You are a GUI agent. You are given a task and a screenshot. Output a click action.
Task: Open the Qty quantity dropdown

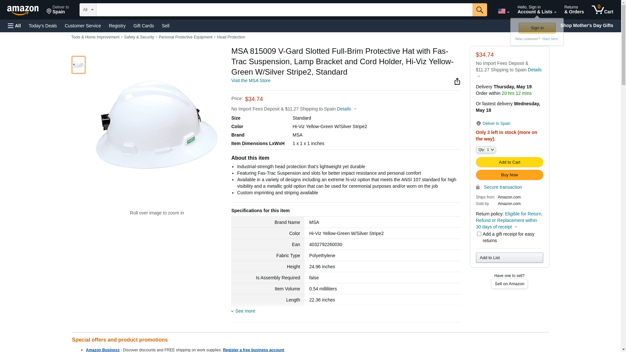[486, 150]
